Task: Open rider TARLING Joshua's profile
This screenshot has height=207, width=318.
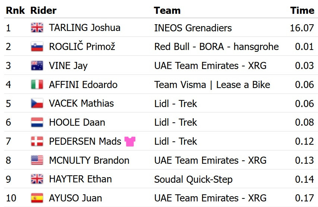Action: 85,28
